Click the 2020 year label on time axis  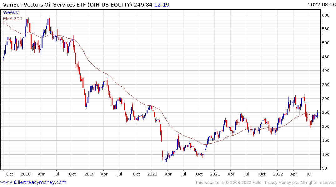pos(152,174)
